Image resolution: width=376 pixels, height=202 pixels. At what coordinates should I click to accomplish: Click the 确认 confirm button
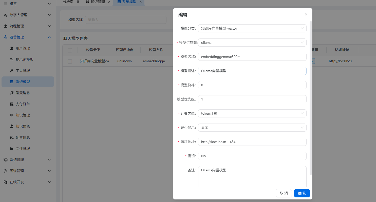tap(302, 193)
